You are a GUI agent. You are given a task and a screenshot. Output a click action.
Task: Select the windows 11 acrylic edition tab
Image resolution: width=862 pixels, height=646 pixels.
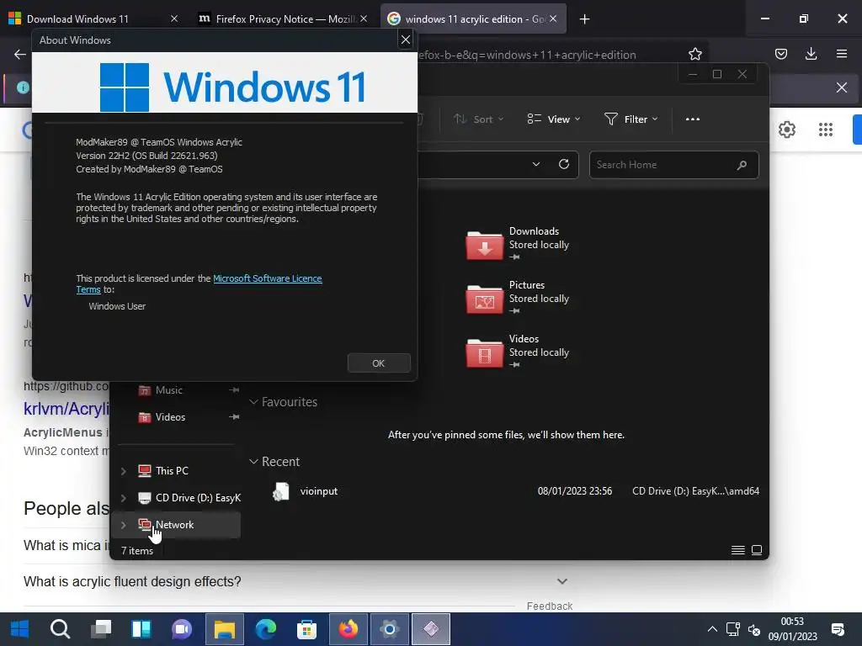coord(475,19)
